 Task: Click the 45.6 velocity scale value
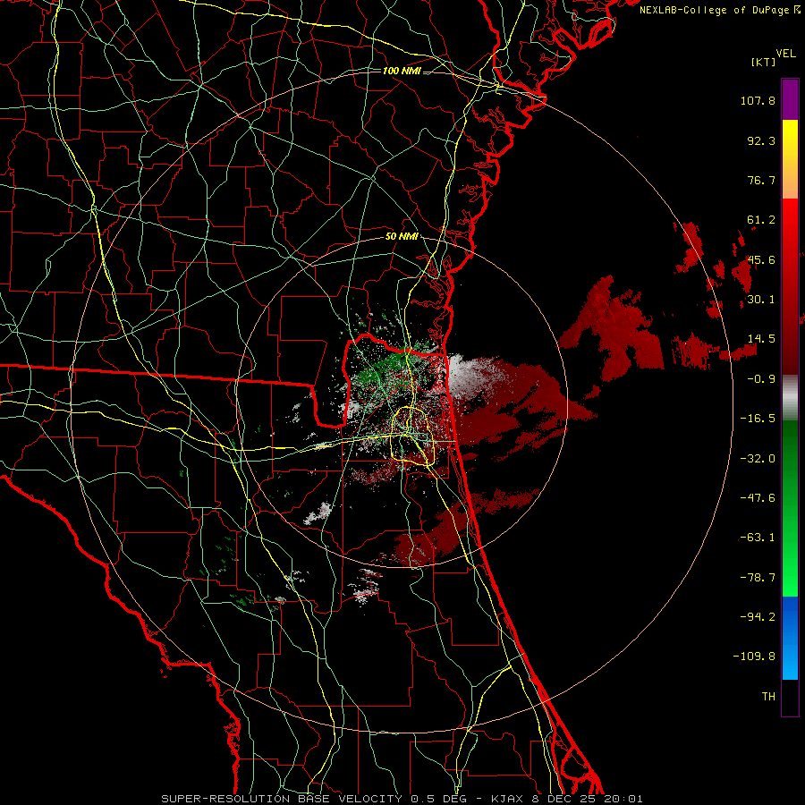pyautogui.click(x=761, y=259)
